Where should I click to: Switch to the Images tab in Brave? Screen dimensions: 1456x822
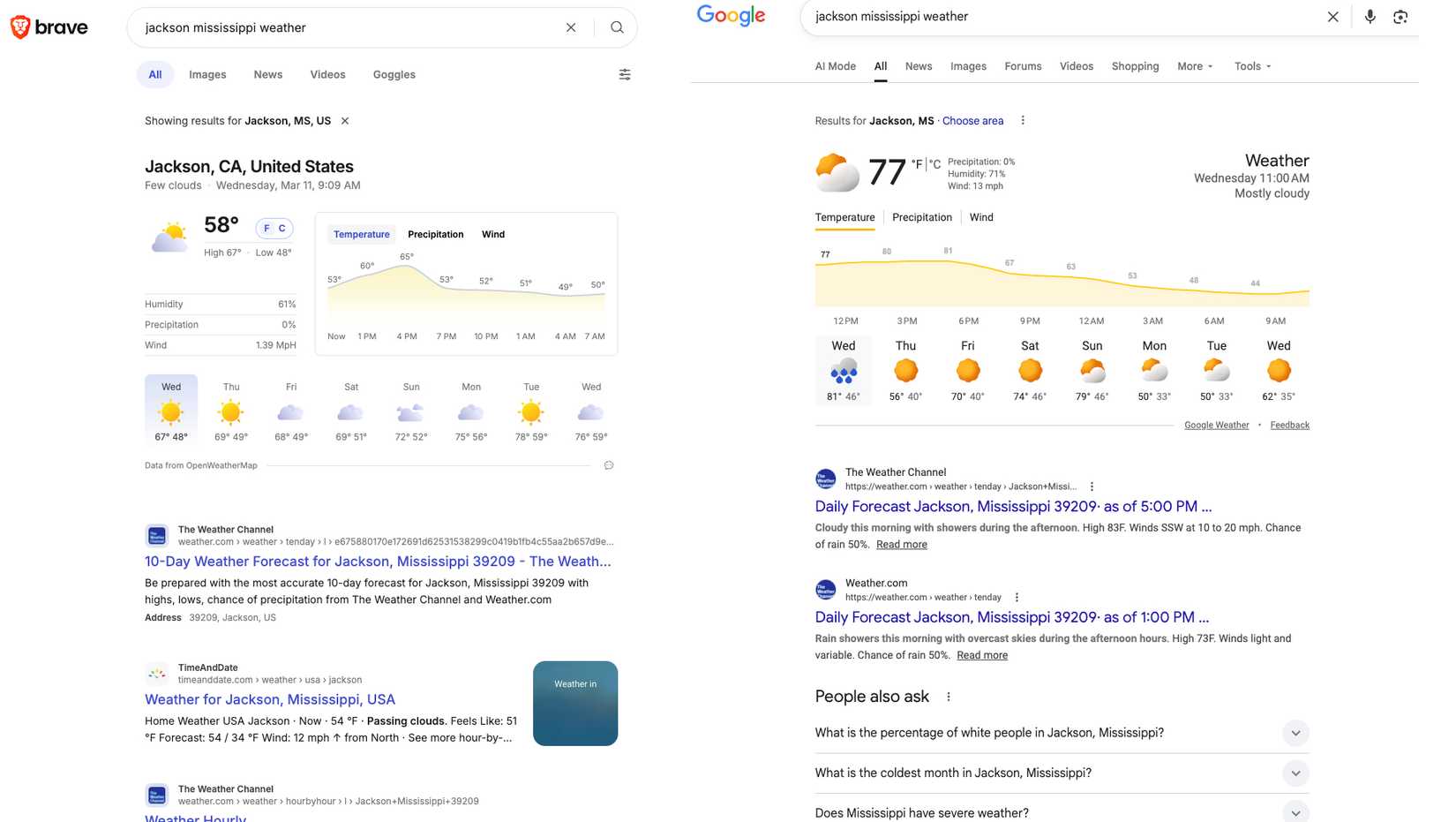(206, 74)
